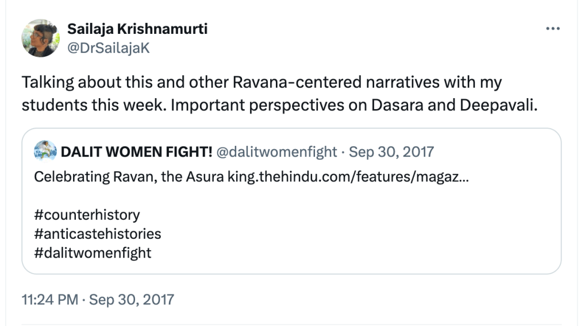Click the @DrSailajaK handle
588x326 pixels.
109,48
